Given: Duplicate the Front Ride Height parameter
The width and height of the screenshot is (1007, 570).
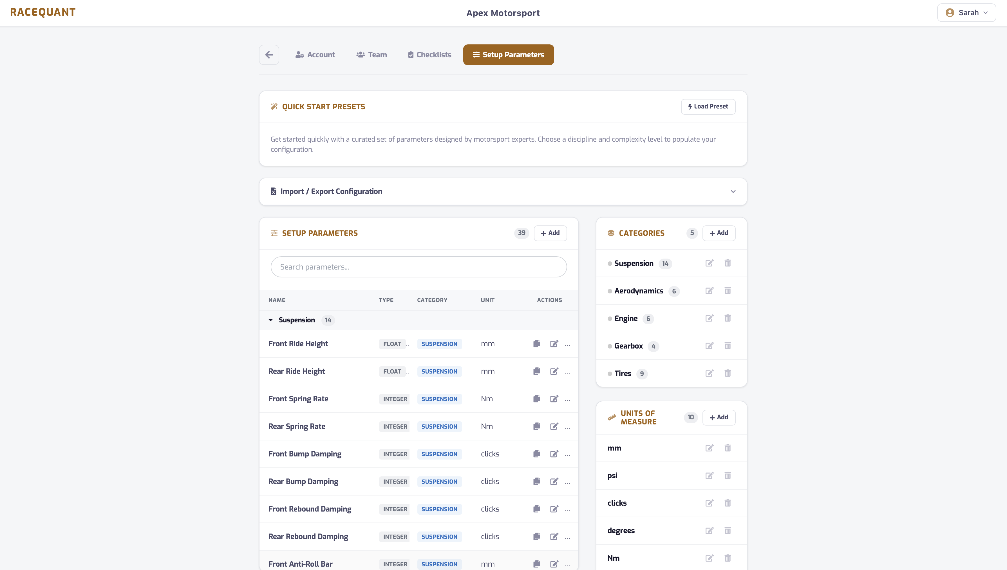Looking at the screenshot, I should [537, 344].
